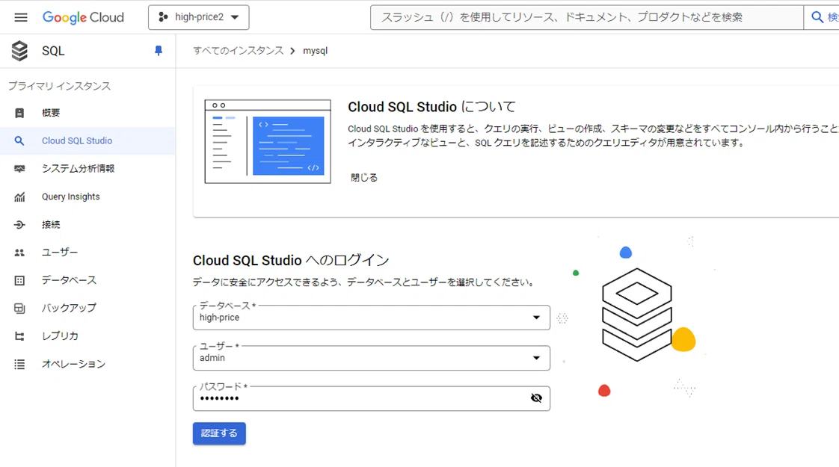Click the magnifier search button
The width and height of the screenshot is (839, 467).
(817, 17)
